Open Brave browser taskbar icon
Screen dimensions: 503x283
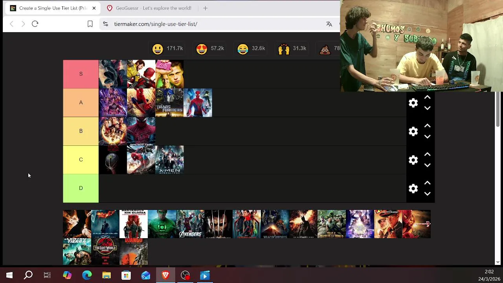165,276
